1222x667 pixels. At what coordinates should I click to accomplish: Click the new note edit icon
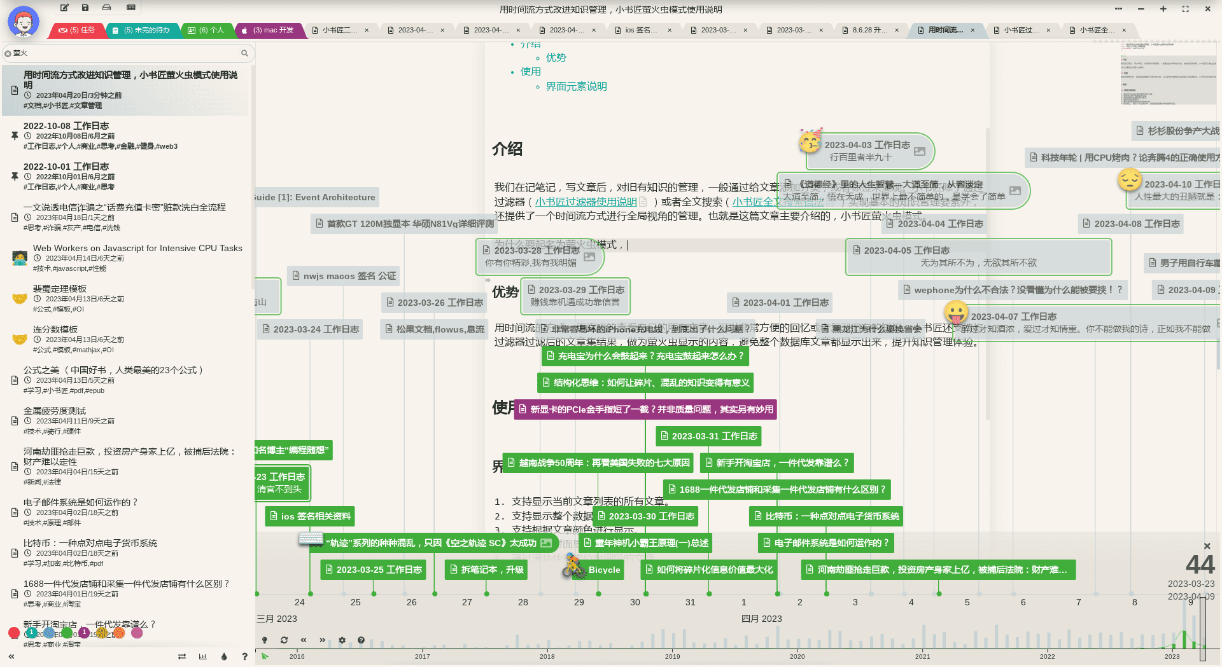pyautogui.click(x=64, y=8)
